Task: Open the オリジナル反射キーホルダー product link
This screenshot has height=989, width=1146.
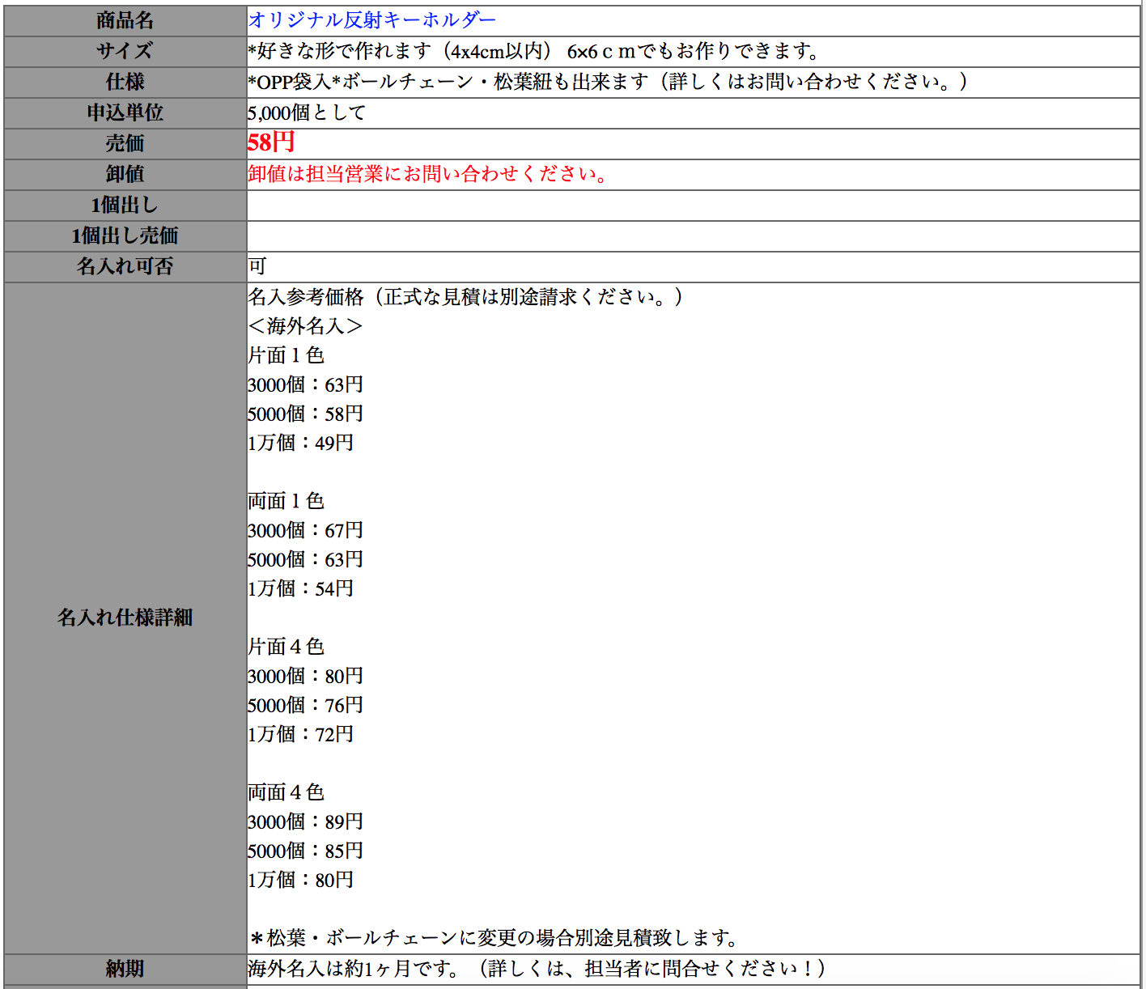Action: tap(371, 19)
